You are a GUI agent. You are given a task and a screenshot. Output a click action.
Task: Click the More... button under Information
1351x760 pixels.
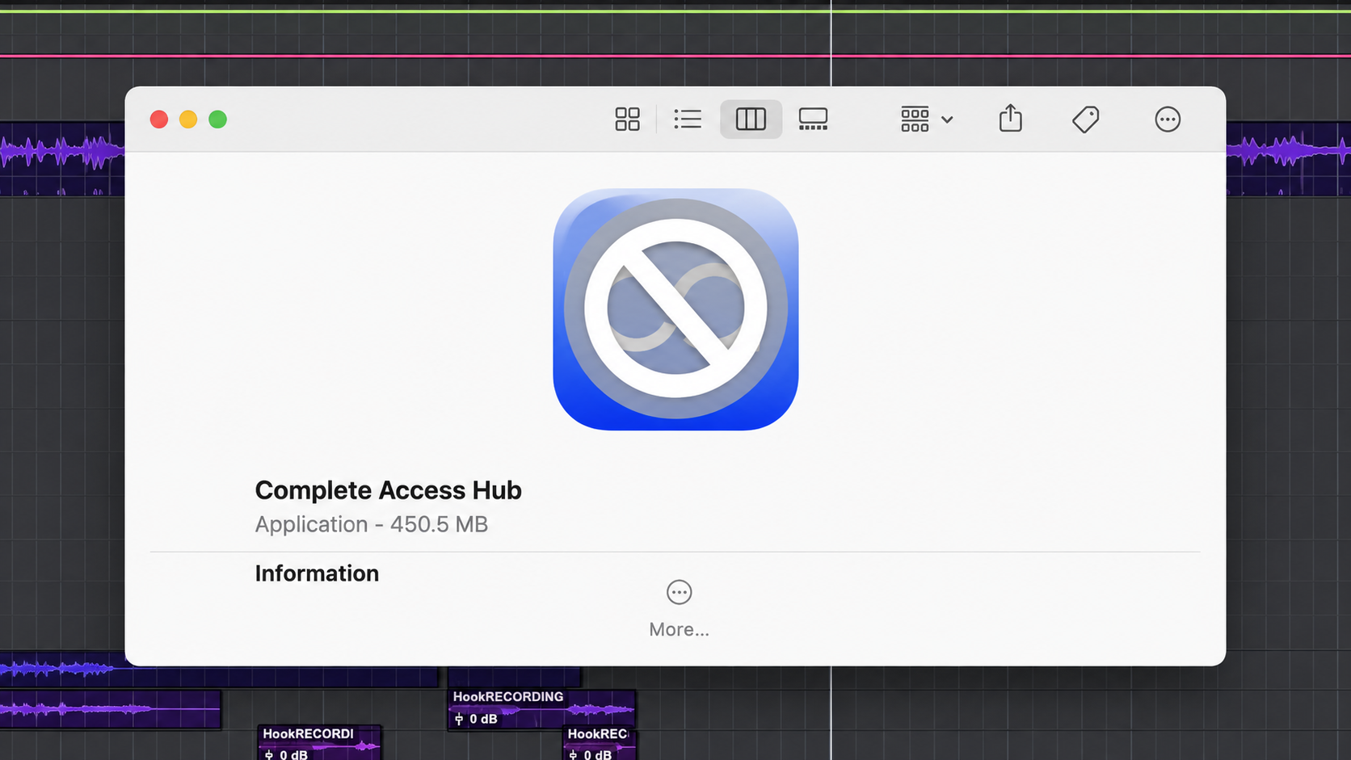click(679, 609)
